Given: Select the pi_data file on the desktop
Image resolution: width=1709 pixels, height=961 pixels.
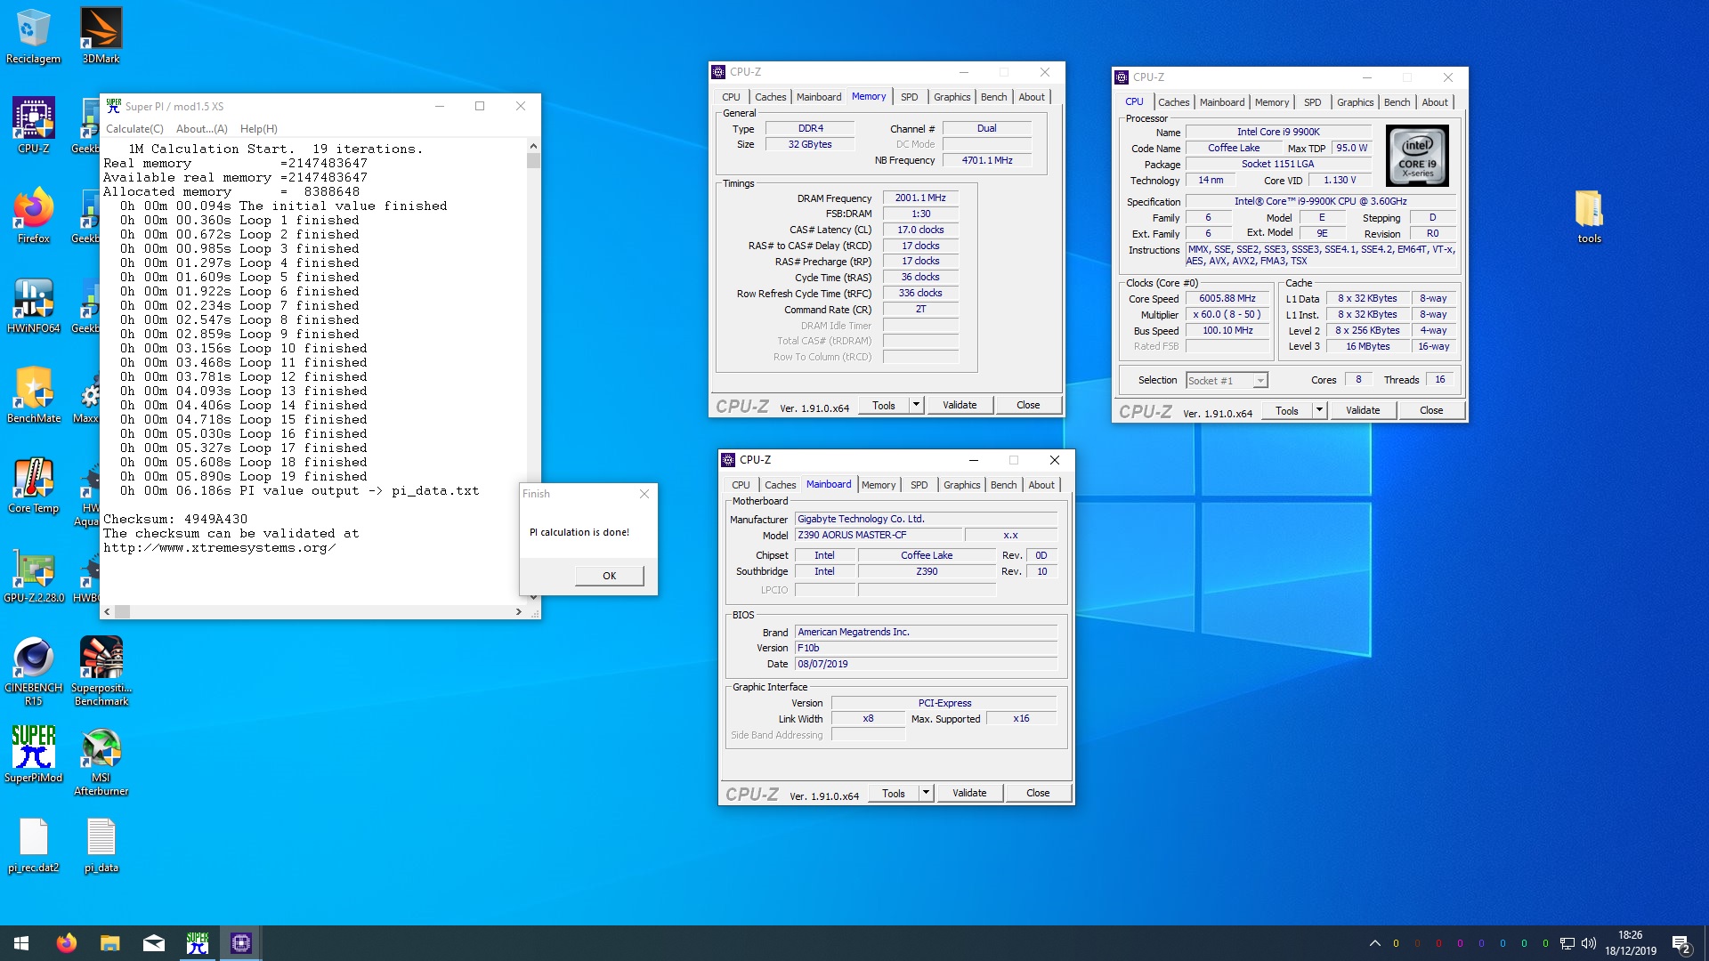Looking at the screenshot, I should (x=101, y=845).
